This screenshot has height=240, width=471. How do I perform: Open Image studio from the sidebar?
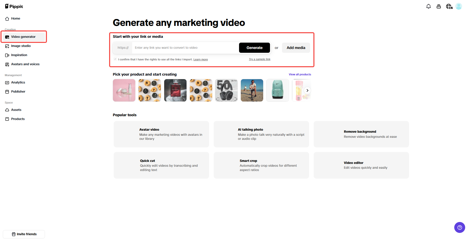(x=21, y=46)
